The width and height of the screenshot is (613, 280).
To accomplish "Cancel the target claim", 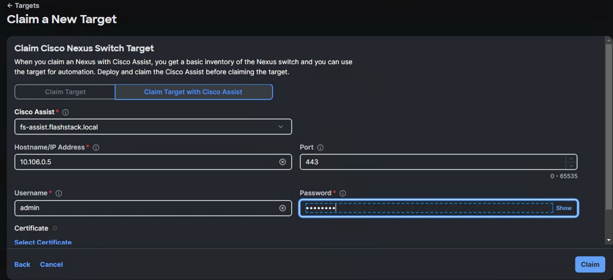I will coord(51,264).
